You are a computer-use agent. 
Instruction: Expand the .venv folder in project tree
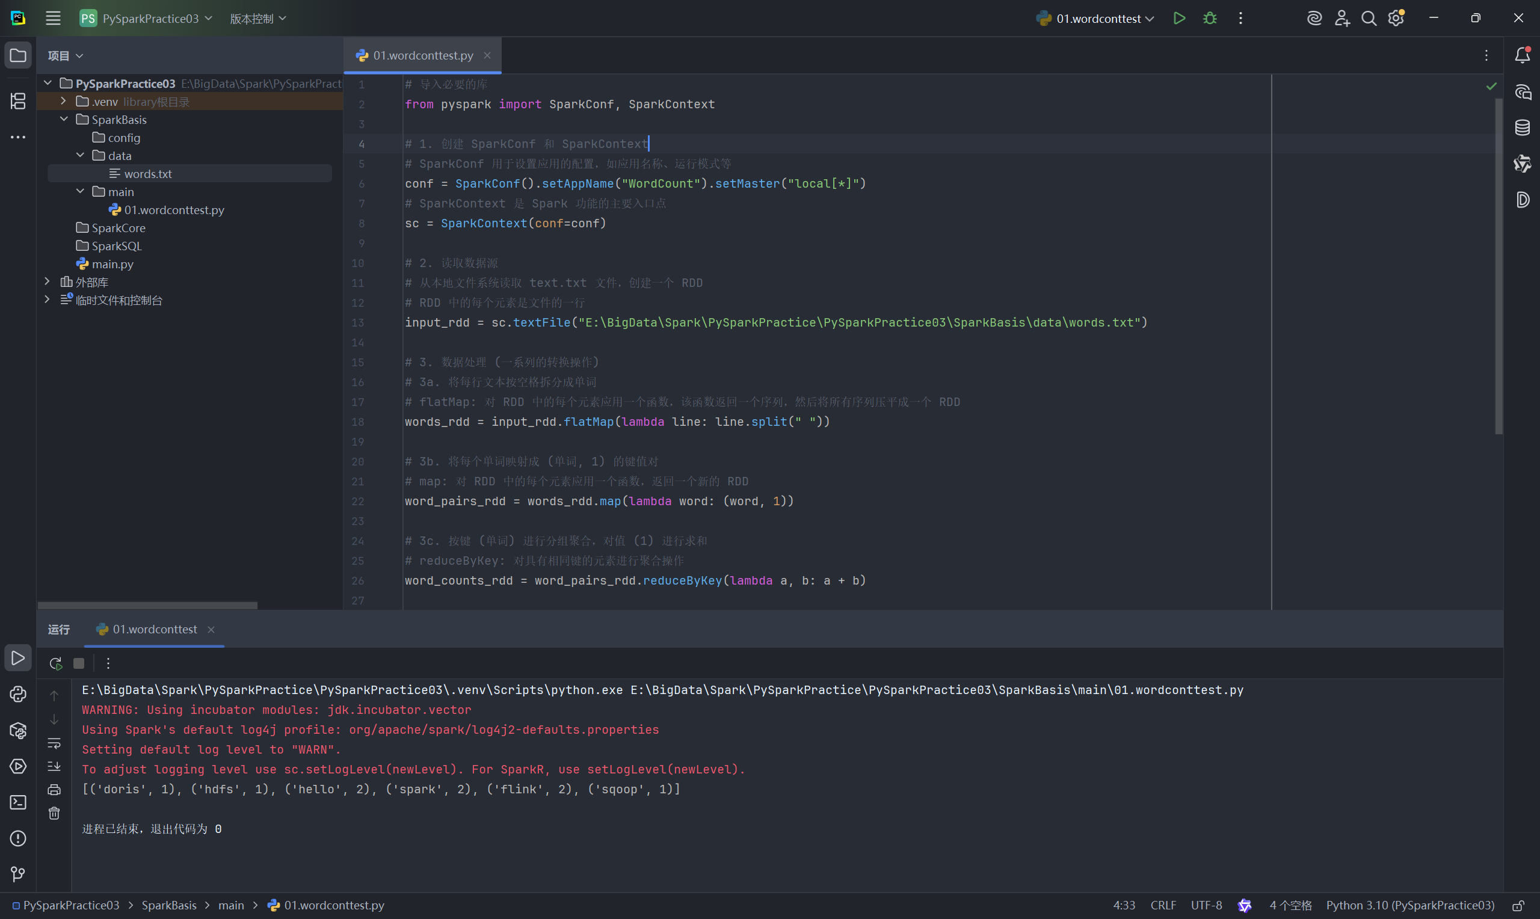click(63, 101)
